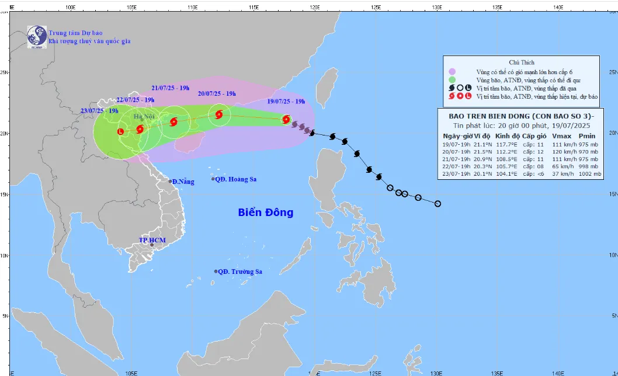
Task: Click the '37 km/h' Vmax value
Action: point(563,174)
